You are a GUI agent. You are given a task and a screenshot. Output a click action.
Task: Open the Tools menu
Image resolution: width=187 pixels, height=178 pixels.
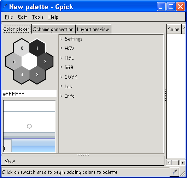pyautogui.click(x=37, y=17)
